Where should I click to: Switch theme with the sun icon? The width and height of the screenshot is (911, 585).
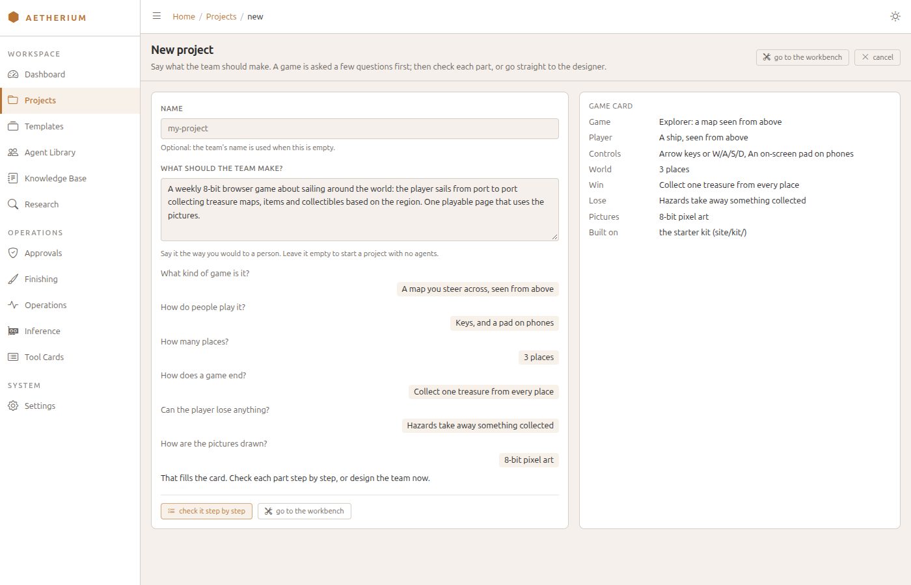tap(895, 16)
